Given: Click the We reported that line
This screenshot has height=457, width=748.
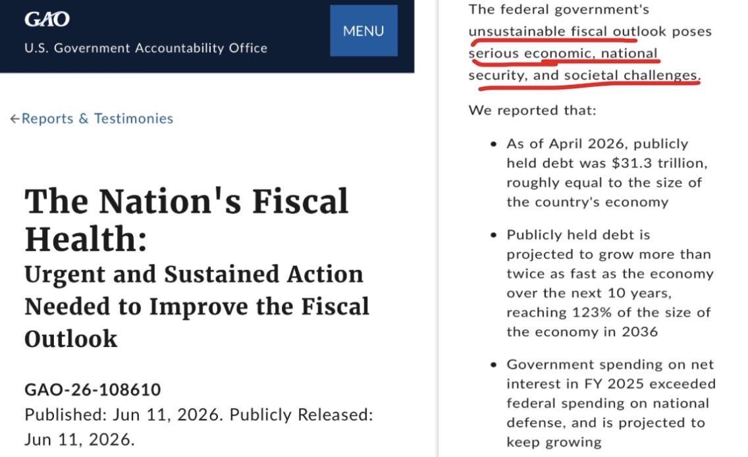Looking at the screenshot, I should coord(533,110).
